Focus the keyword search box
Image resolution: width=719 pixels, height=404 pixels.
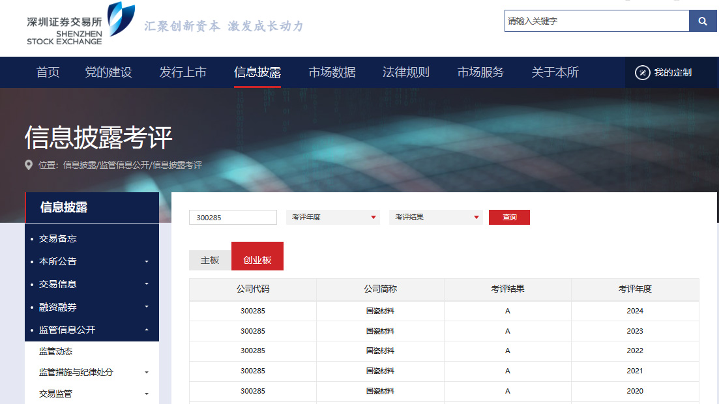pos(596,21)
